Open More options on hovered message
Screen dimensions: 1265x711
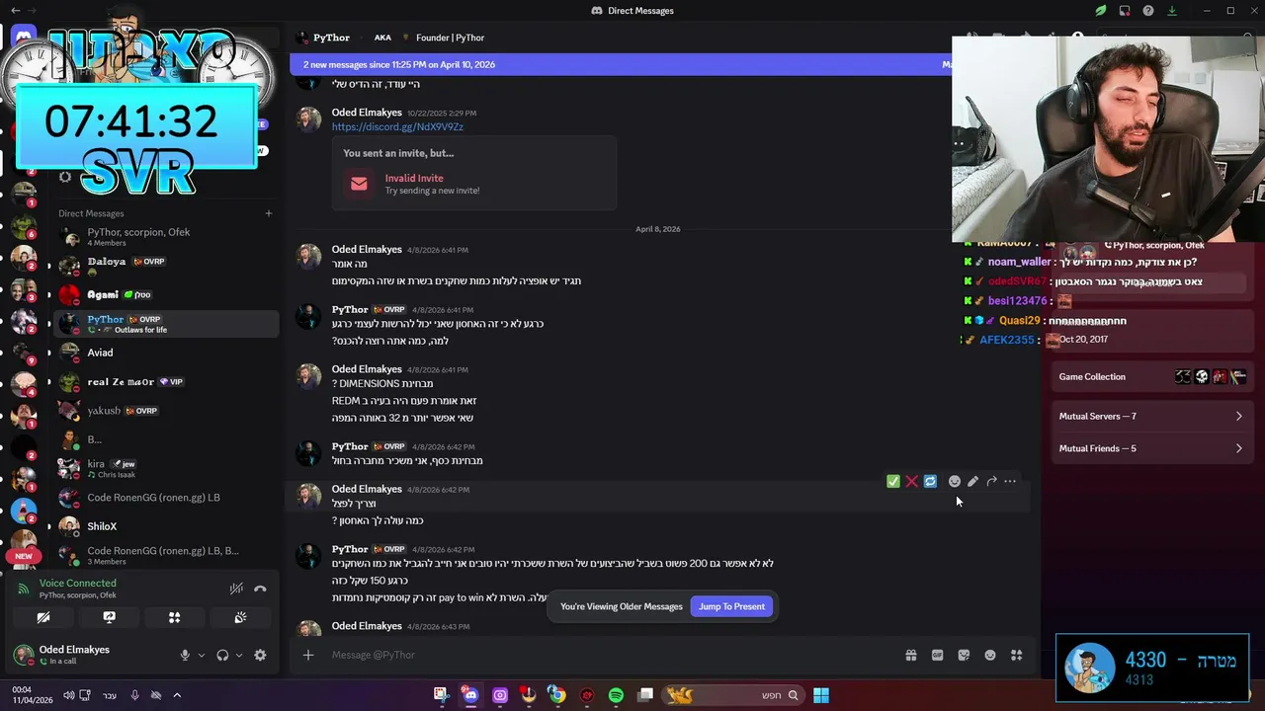1010,481
